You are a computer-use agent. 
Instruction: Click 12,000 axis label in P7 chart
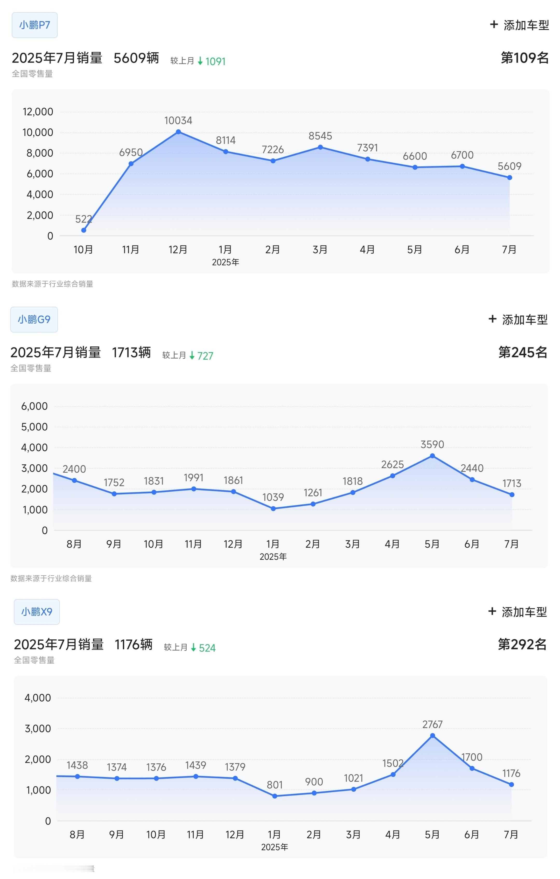click(x=38, y=112)
